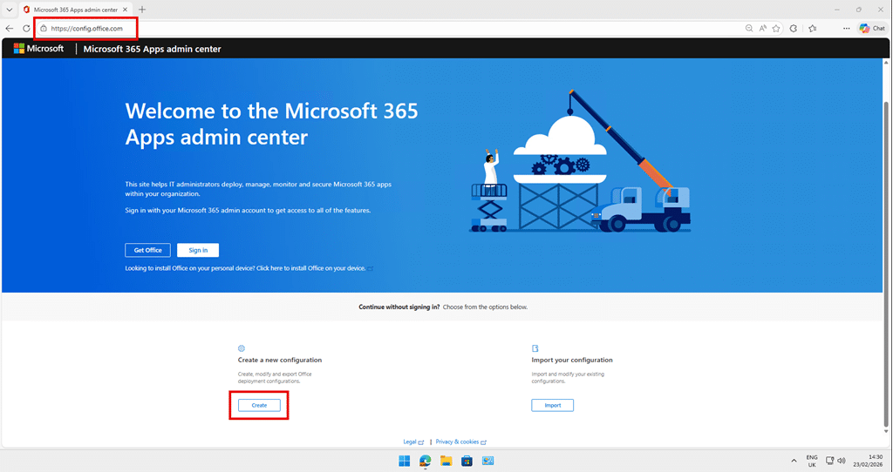The width and height of the screenshot is (893, 472).
Task: Reload the page with the Refresh icon
Action: point(26,29)
